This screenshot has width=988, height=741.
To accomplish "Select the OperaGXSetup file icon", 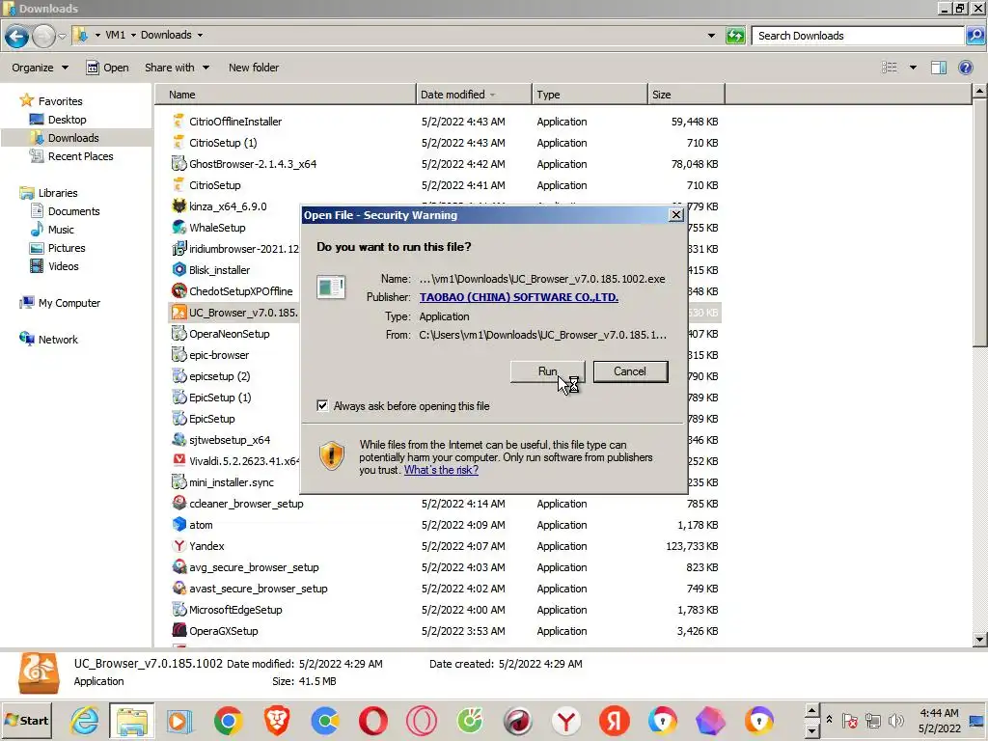I will 178,631.
